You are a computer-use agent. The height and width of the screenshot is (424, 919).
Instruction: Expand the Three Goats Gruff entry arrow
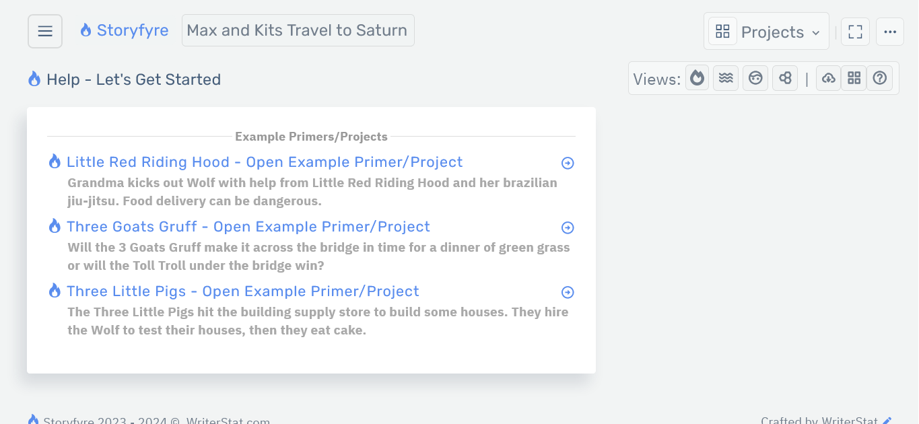(x=568, y=227)
